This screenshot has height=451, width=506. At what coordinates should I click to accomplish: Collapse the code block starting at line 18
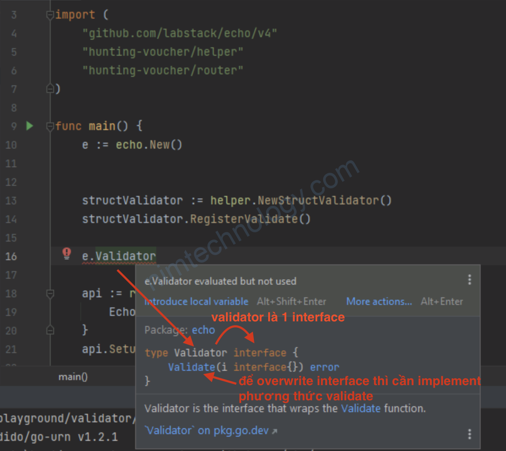(x=50, y=293)
